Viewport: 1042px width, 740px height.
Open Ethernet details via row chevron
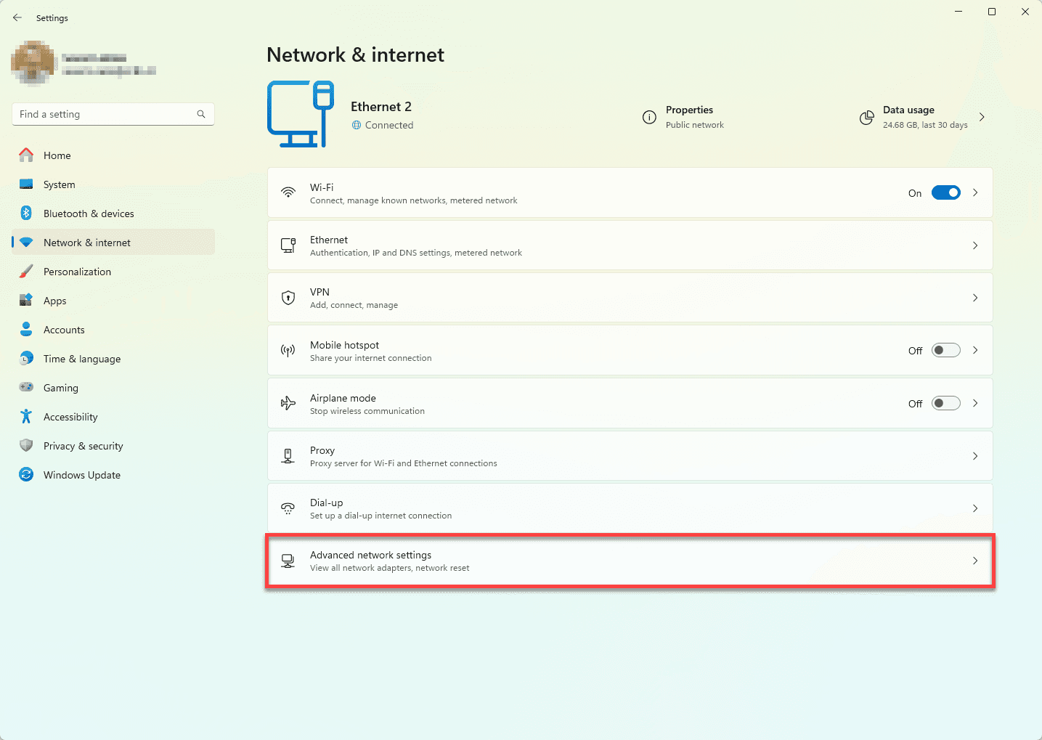point(975,245)
